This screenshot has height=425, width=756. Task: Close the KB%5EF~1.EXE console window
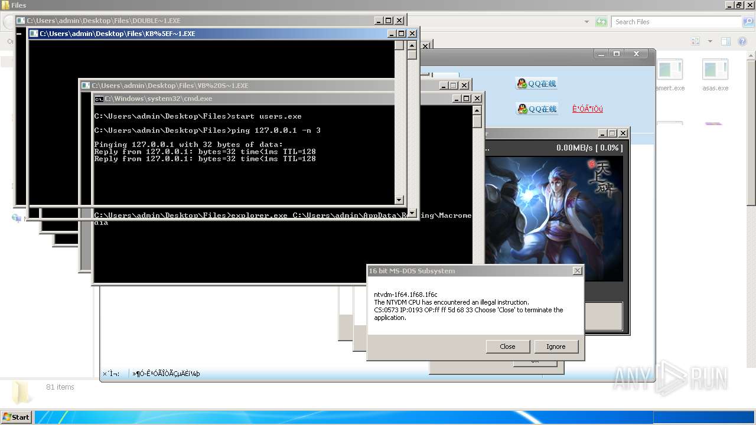click(412, 34)
